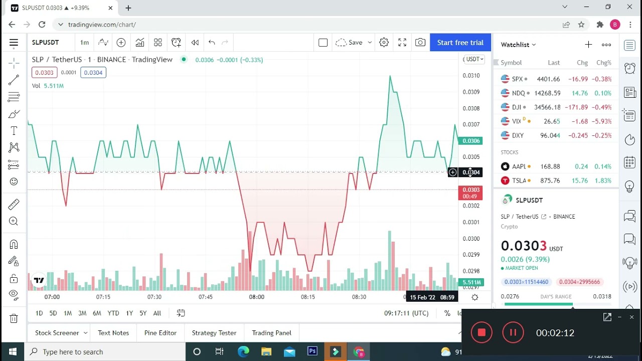Open the USDT currency dropdown

(x=473, y=59)
